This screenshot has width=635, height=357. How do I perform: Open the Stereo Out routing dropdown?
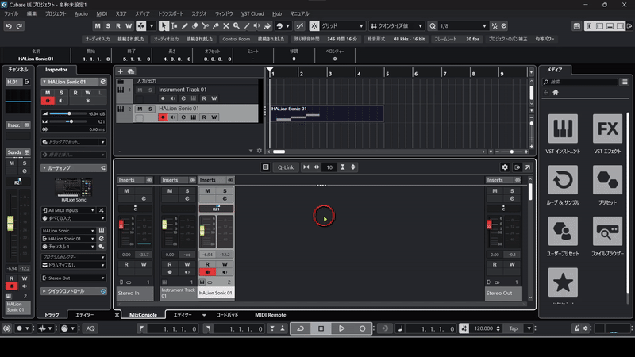tap(73, 278)
